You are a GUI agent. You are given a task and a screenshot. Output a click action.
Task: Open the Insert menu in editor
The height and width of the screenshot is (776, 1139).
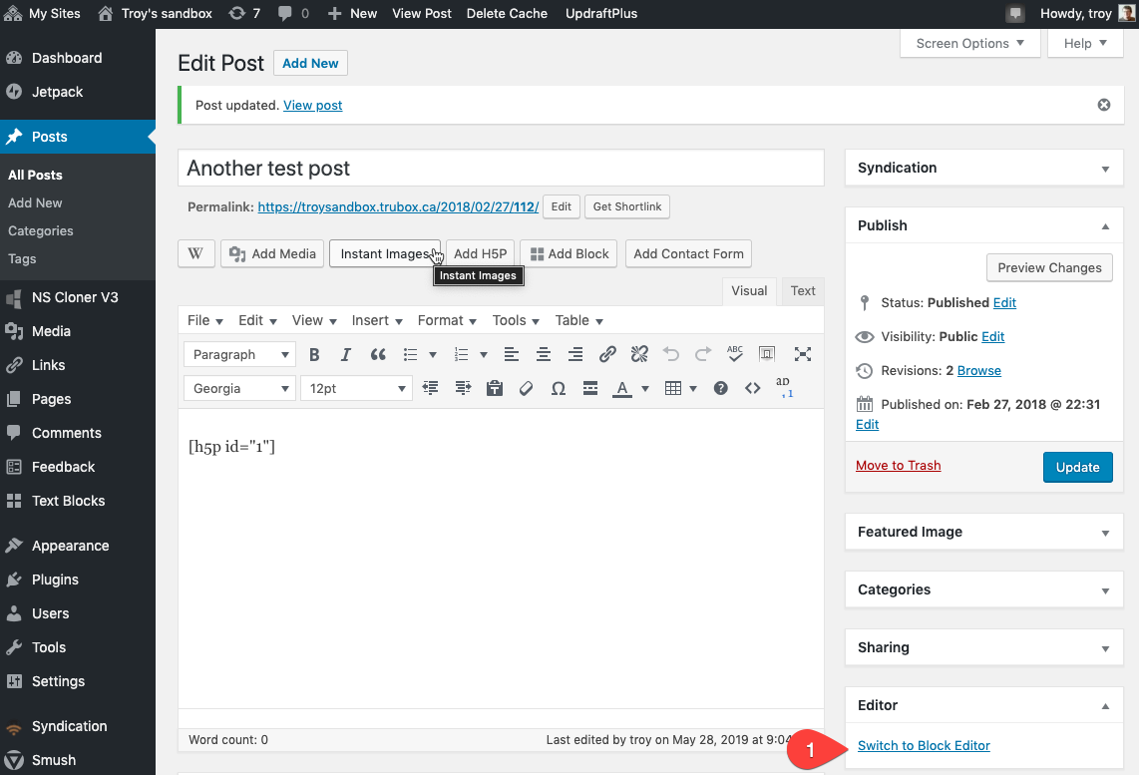(377, 320)
